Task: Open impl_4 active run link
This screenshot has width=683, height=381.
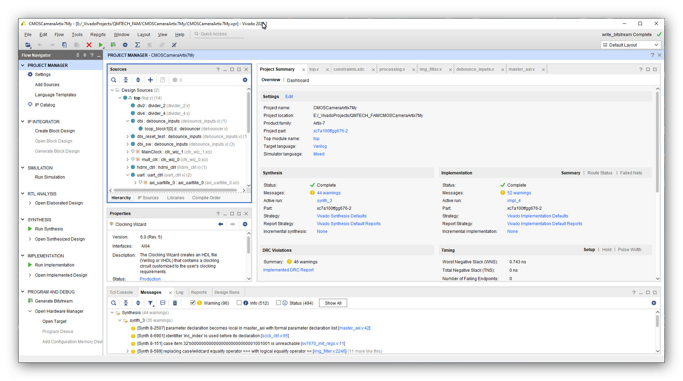Action: pyautogui.click(x=514, y=200)
